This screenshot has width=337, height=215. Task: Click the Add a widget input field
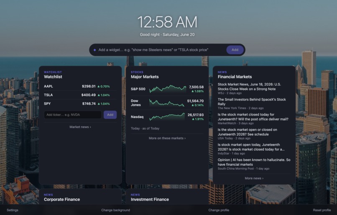161,50
